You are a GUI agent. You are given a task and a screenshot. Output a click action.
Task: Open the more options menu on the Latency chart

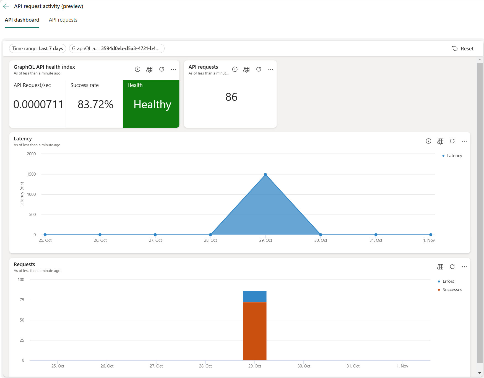464,141
